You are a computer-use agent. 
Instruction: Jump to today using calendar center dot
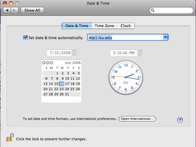(x=48, y=63)
